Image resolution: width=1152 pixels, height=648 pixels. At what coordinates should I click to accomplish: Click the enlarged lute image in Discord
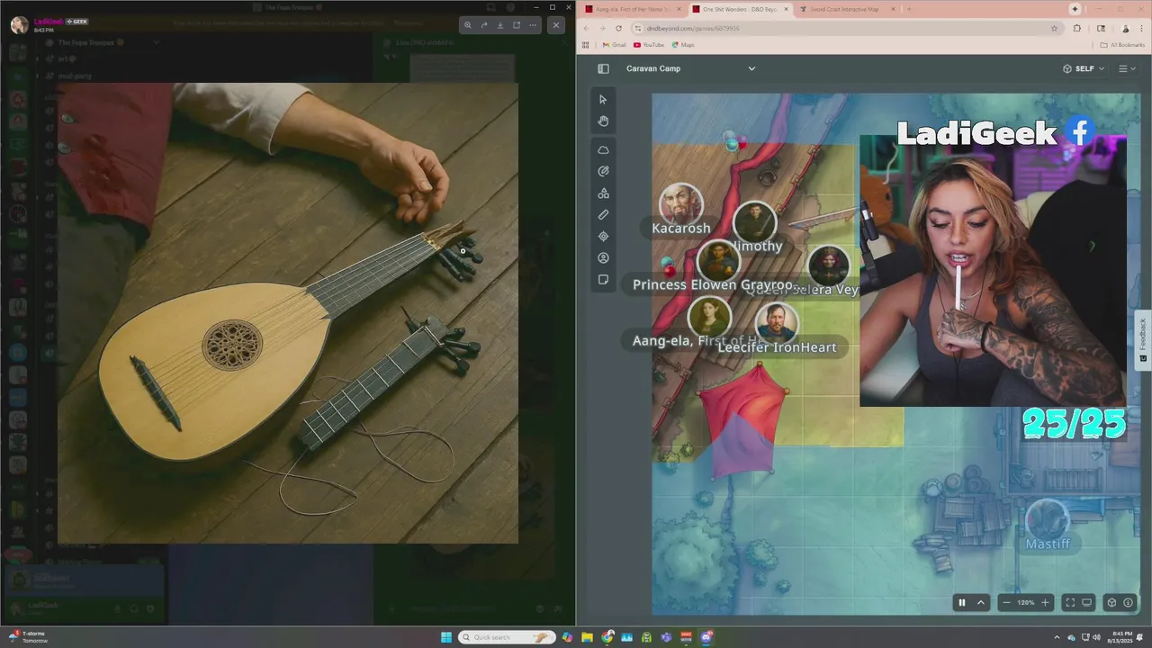[288, 313]
